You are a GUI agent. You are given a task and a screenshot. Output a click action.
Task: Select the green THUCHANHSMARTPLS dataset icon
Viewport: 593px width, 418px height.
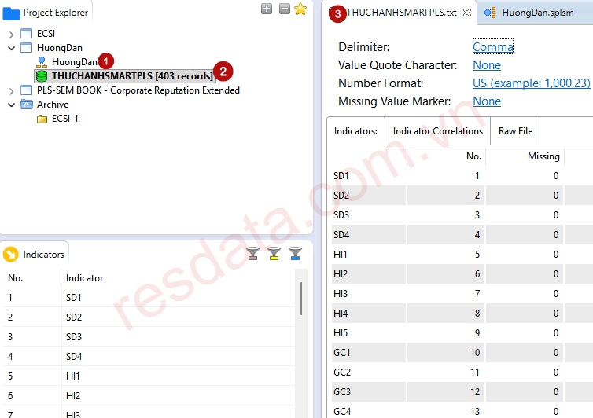42,76
